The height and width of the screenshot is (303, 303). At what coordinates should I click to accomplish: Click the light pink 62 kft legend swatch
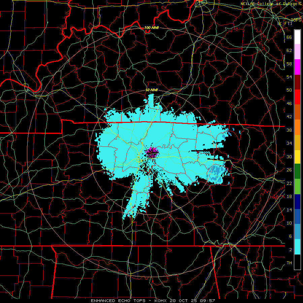tap(297, 52)
